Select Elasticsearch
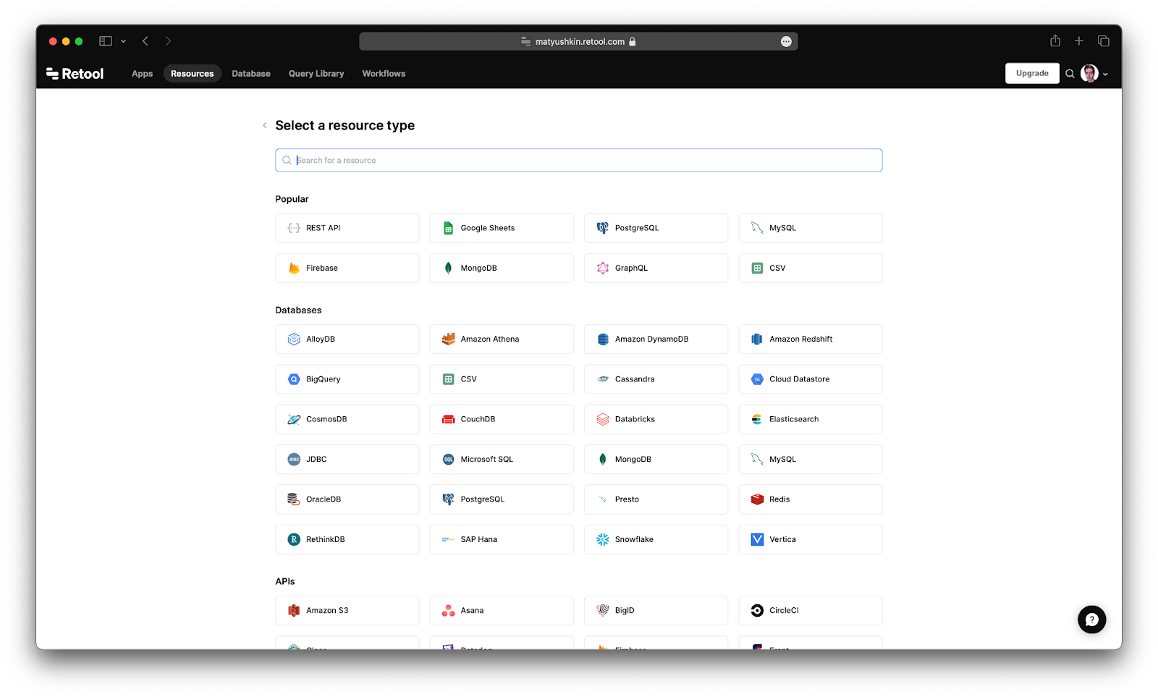 click(811, 419)
